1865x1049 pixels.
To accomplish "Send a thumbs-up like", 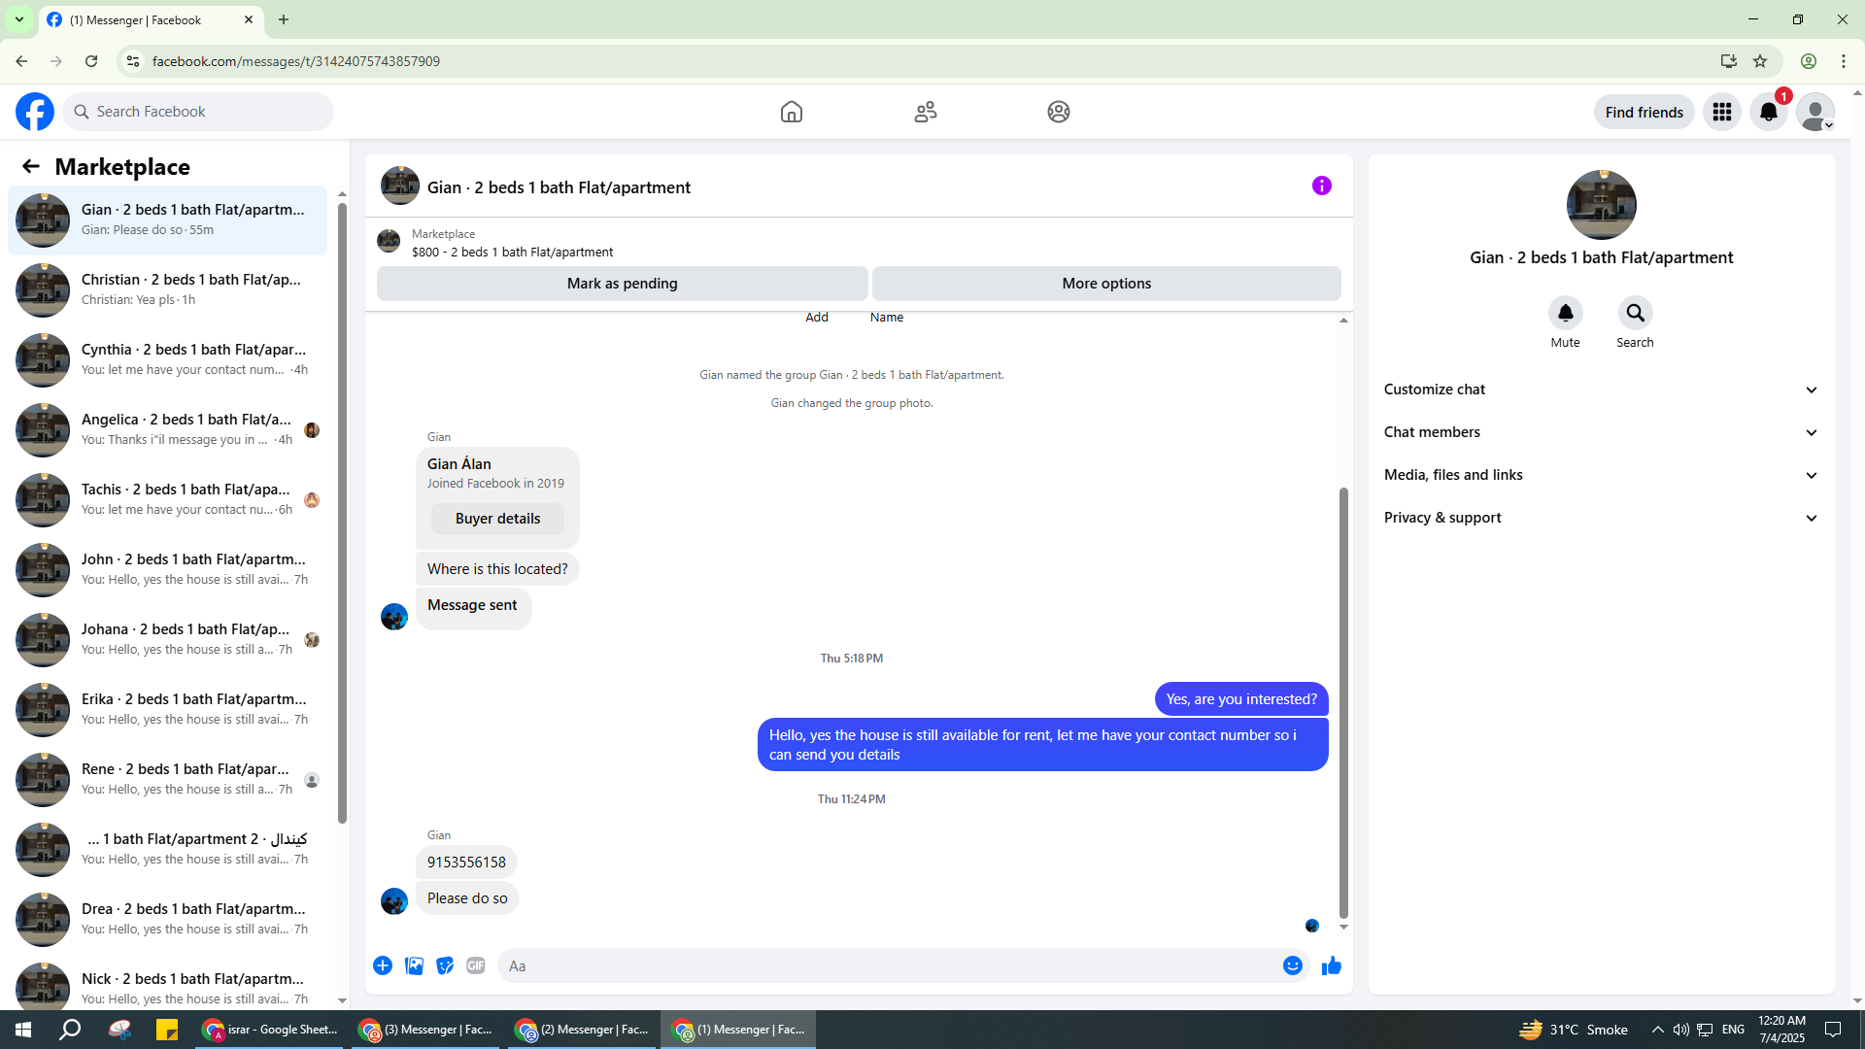I will tap(1331, 965).
